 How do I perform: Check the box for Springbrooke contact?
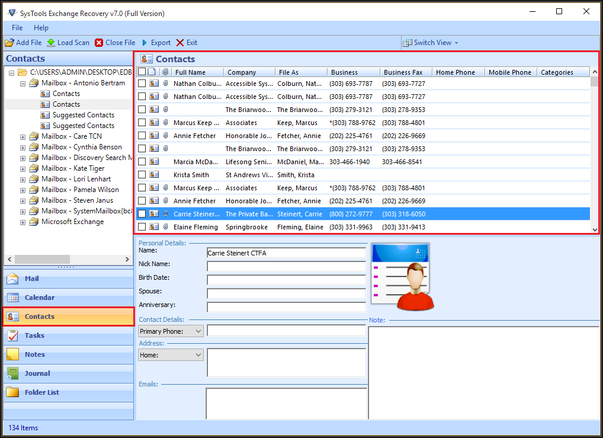click(142, 226)
